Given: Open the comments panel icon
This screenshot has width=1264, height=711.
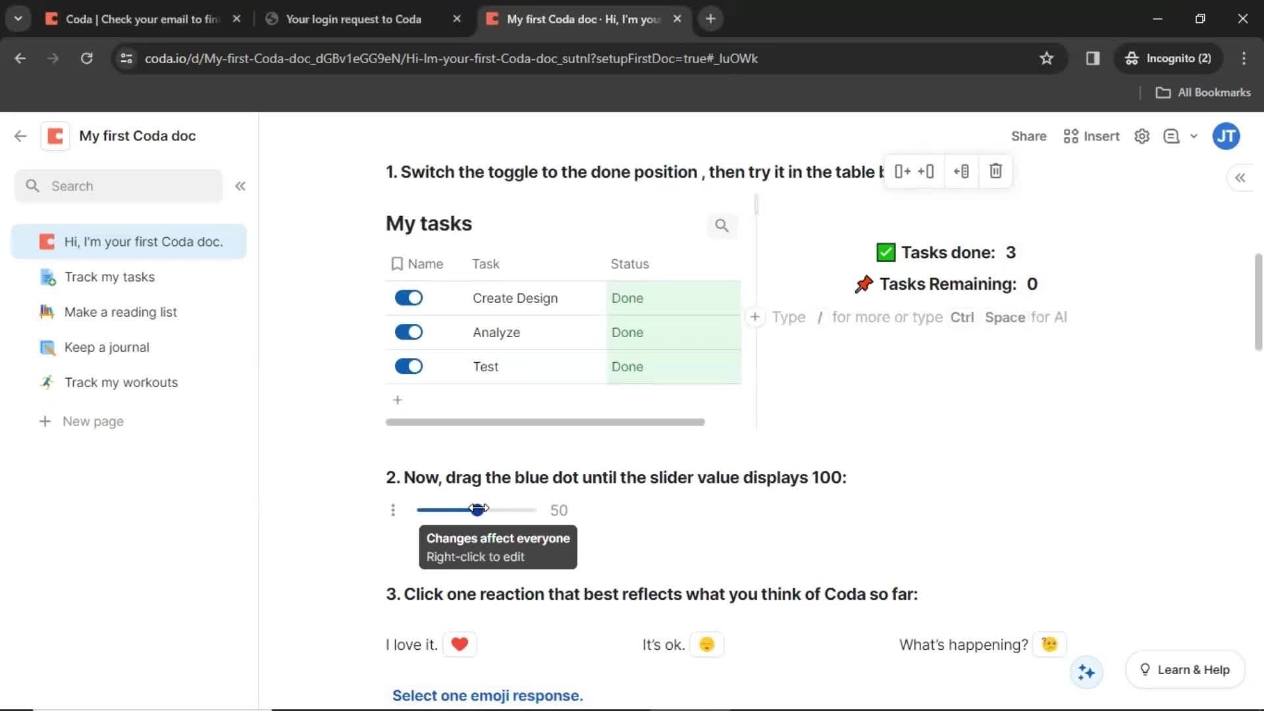Looking at the screenshot, I should [1172, 136].
